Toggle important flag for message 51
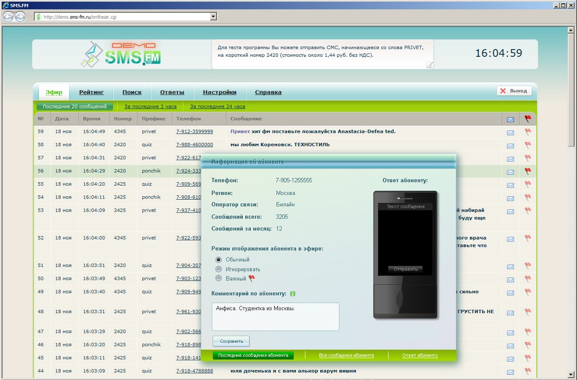Viewport: 577px width, 380px height. (x=527, y=266)
